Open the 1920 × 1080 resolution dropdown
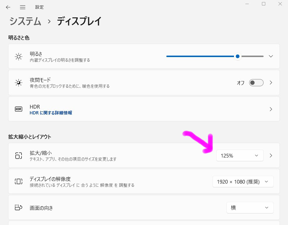This screenshot has width=288, height=225. tap(243, 182)
